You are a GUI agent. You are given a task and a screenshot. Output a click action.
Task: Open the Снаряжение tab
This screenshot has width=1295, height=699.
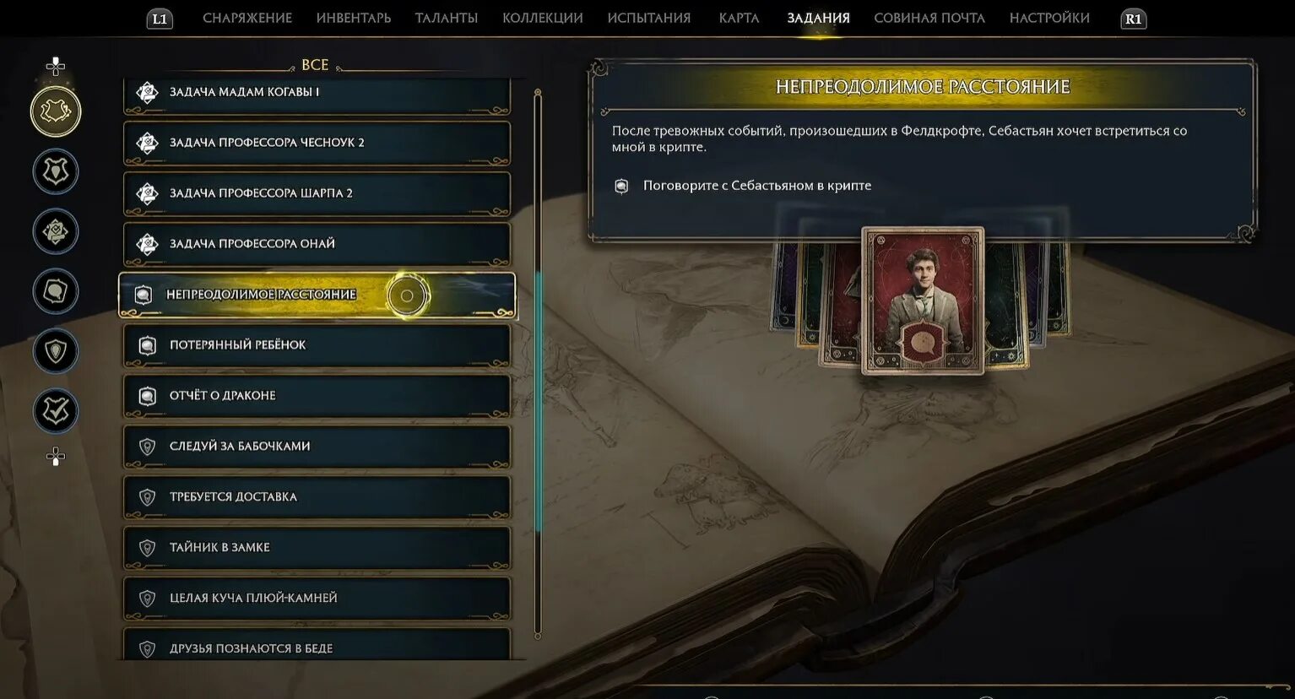[x=247, y=18]
